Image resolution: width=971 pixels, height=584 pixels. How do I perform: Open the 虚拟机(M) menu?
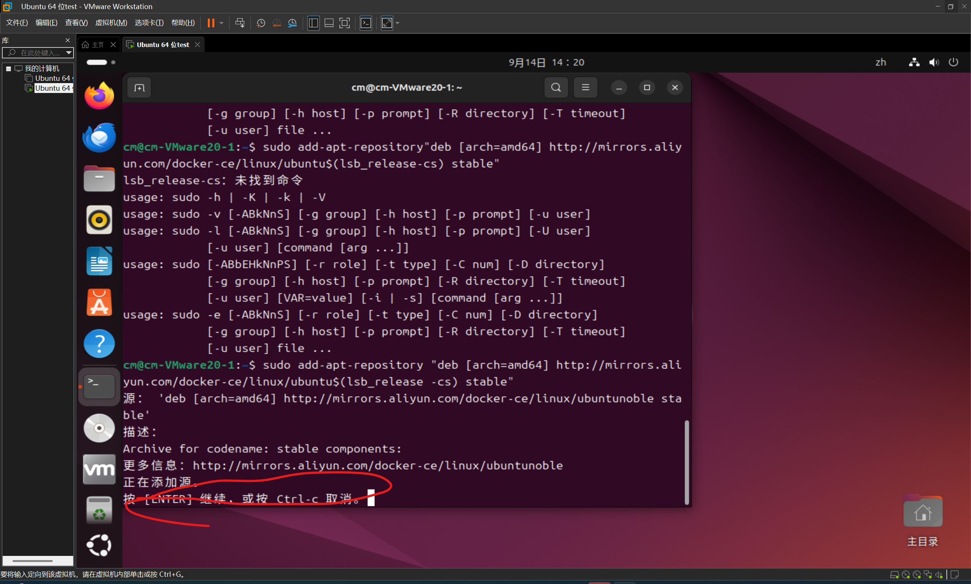coord(111,22)
